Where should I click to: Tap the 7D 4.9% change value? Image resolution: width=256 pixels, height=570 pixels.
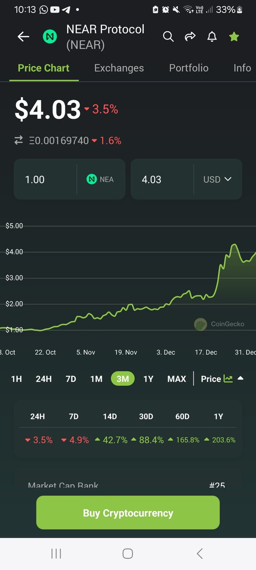(75, 440)
